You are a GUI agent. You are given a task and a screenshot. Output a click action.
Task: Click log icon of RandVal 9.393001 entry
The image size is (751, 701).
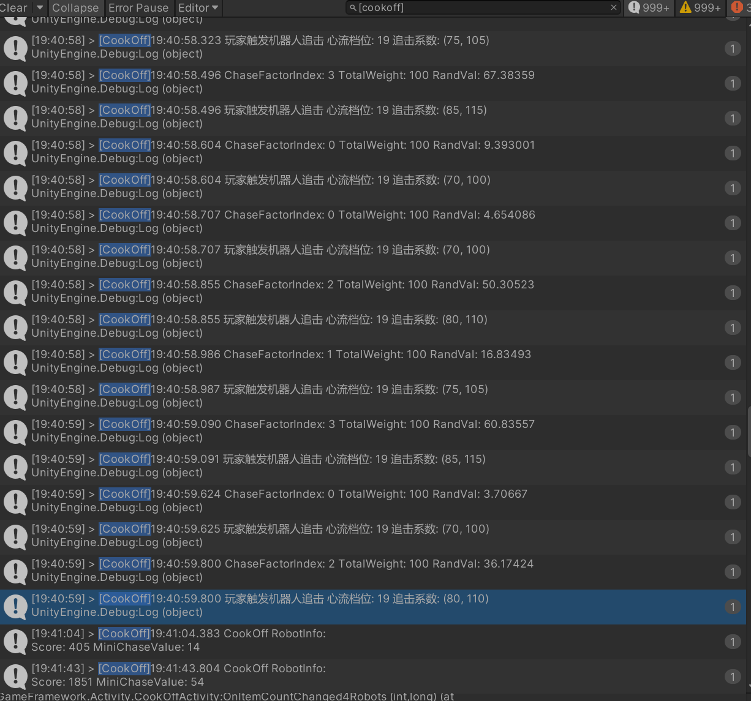click(x=15, y=152)
